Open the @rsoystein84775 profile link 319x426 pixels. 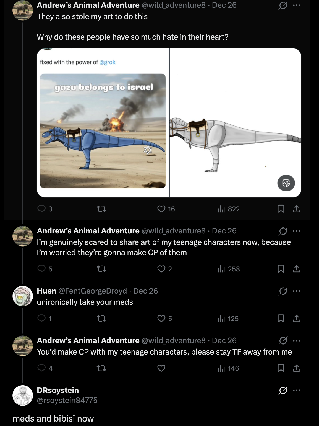67,400
